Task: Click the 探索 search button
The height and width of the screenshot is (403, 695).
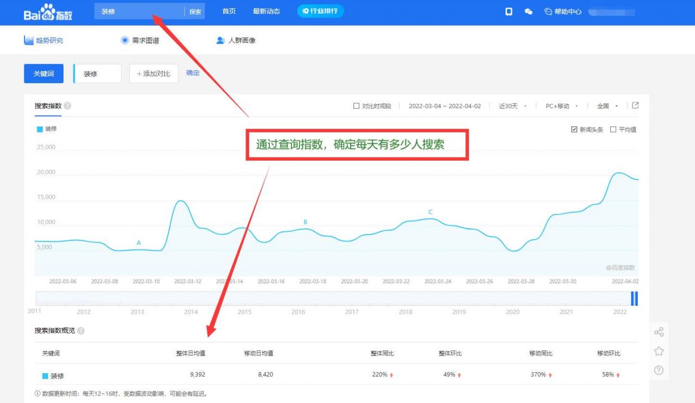Action: pyautogui.click(x=195, y=11)
